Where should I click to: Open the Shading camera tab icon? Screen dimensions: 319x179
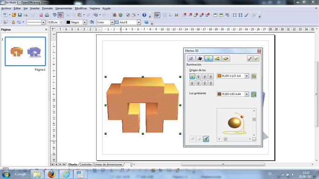tap(200, 59)
